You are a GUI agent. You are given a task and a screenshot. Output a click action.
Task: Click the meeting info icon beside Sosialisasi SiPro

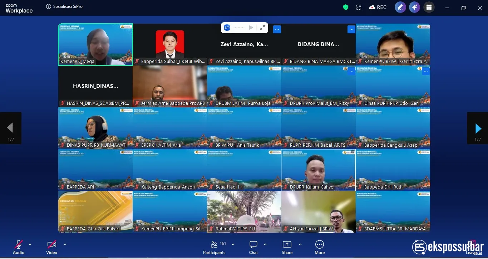[49, 6]
